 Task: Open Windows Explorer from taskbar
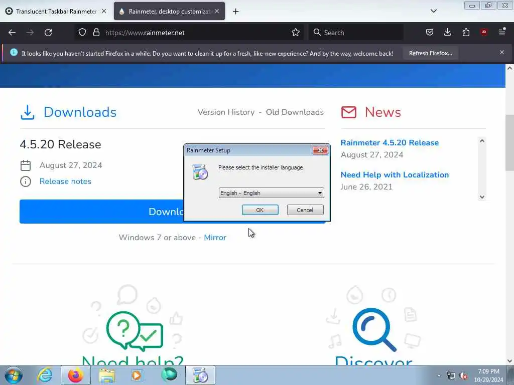tap(107, 375)
